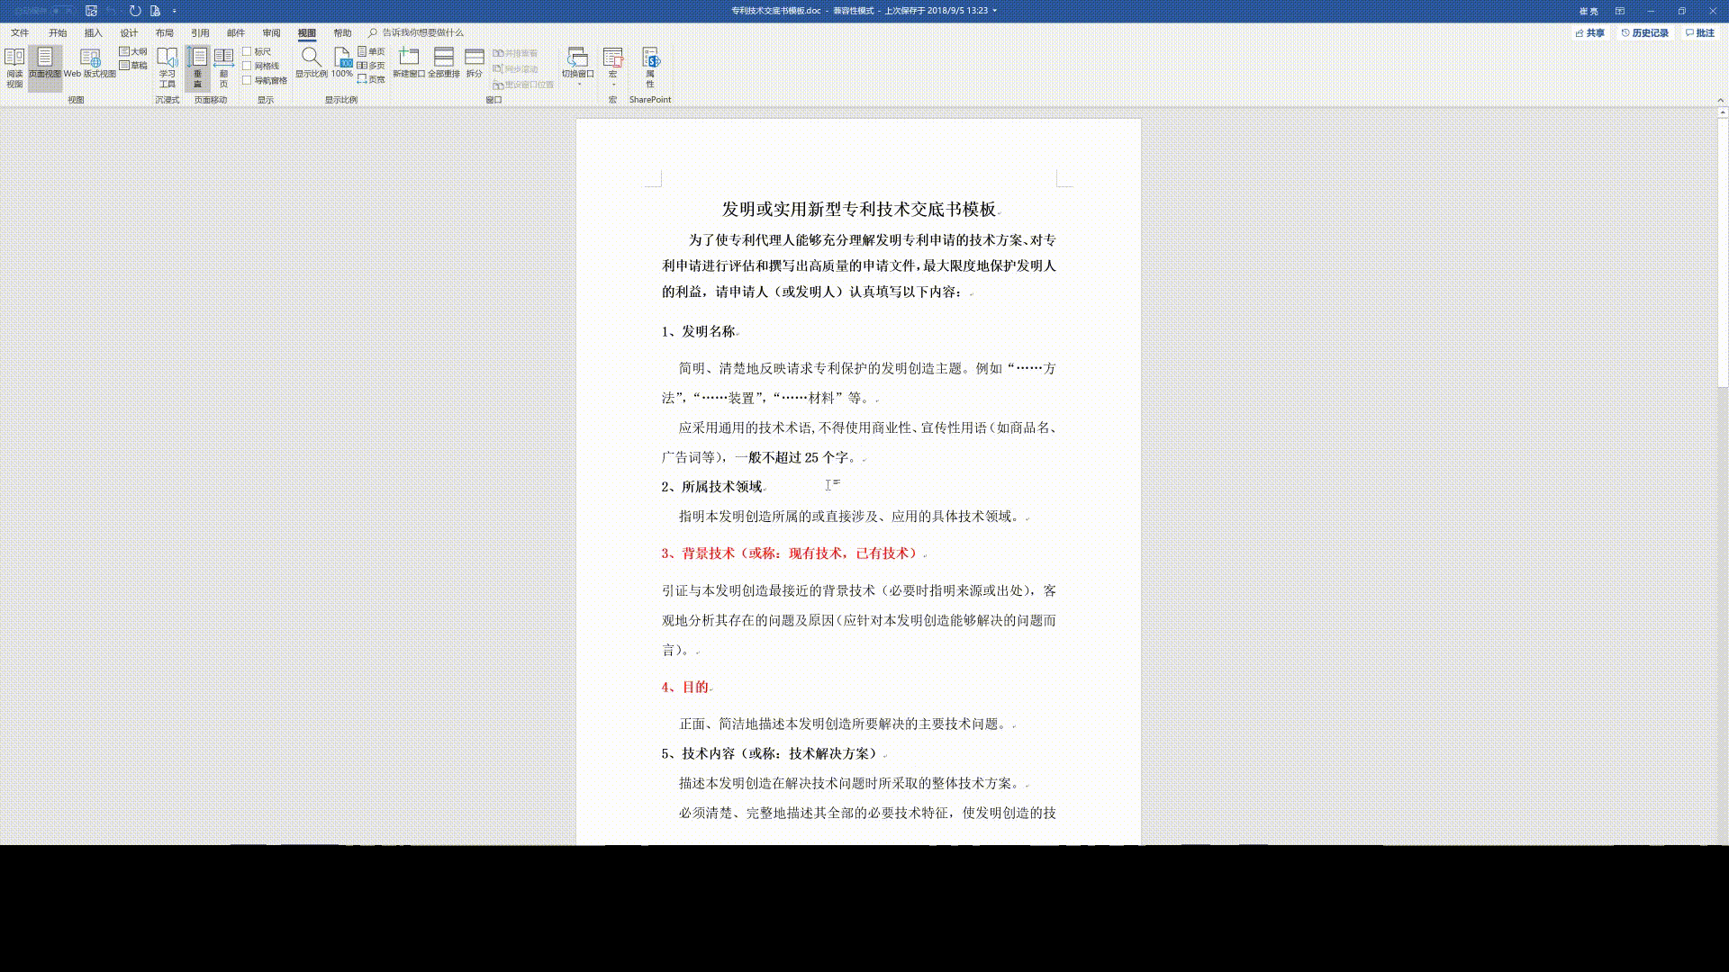The height and width of the screenshot is (972, 1729).
Task: Click 新建窗口 (New Window)
Action: [x=408, y=63]
